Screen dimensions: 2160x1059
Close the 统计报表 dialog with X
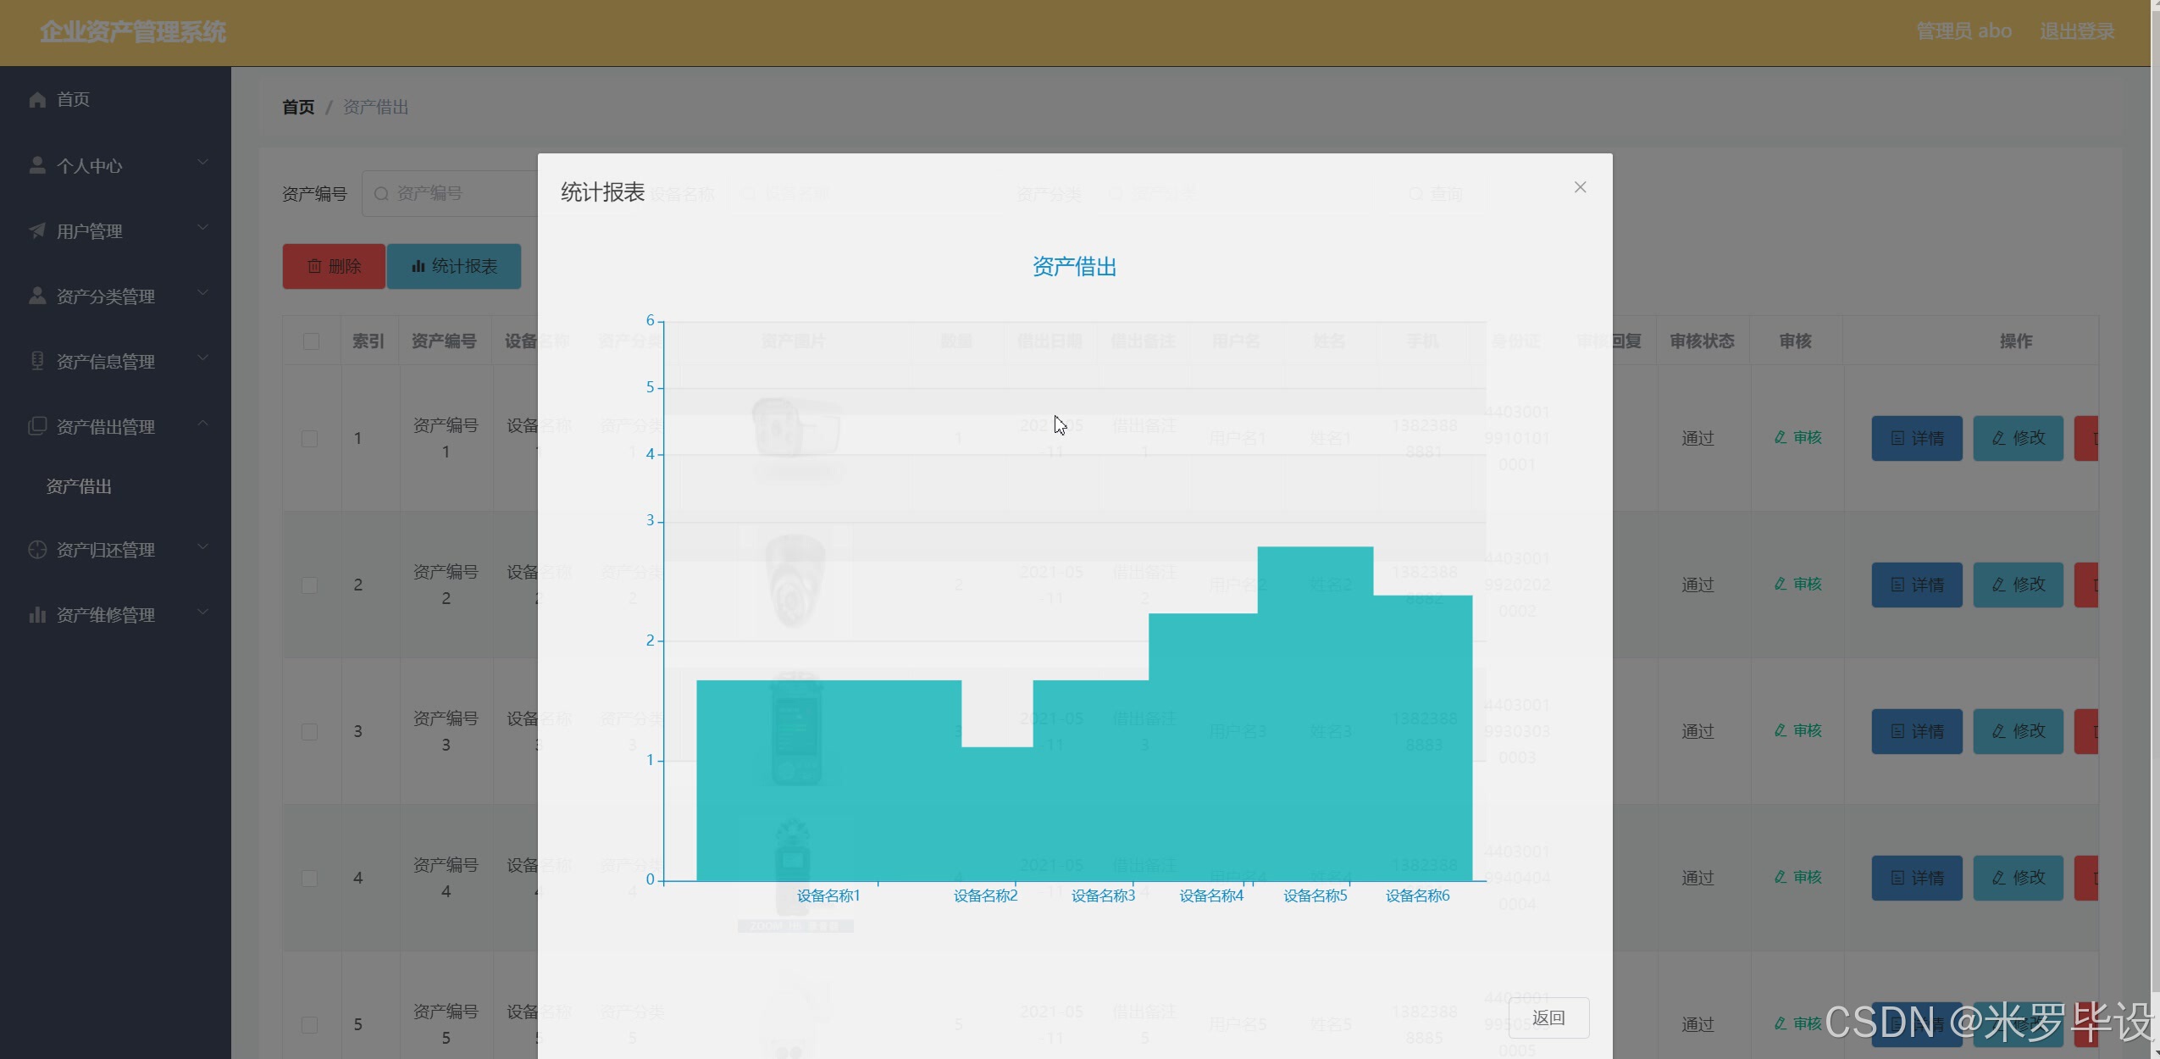[x=1580, y=187]
